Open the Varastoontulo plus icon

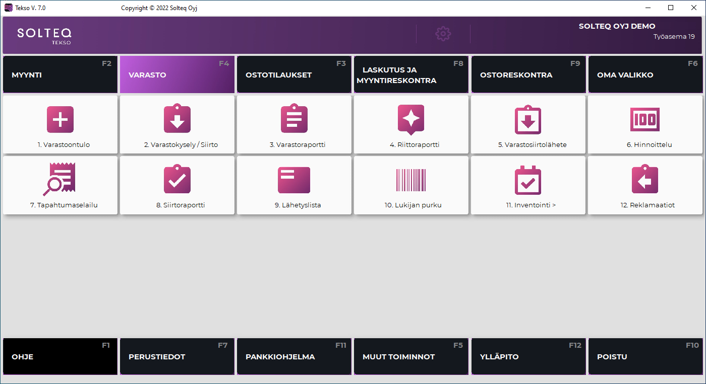click(60, 120)
